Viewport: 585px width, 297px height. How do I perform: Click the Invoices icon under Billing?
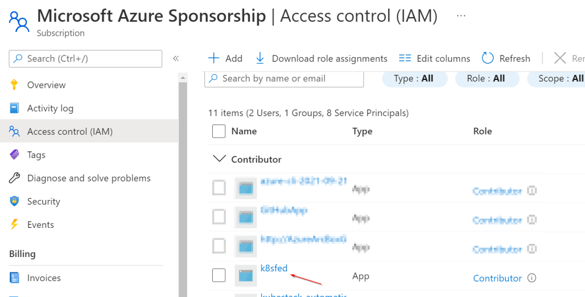pyautogui.click(x=15, y=278)
